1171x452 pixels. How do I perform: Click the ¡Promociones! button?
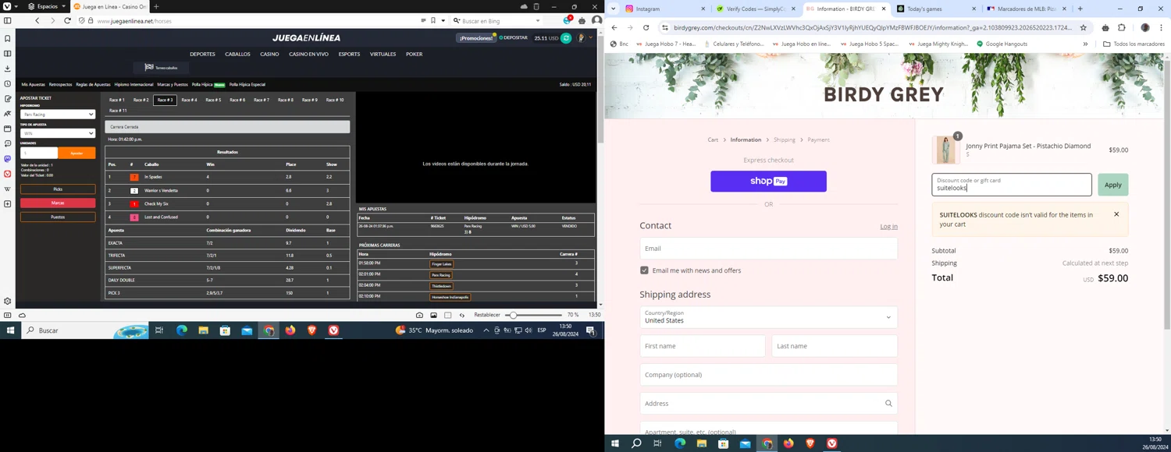tap(476, 38)
